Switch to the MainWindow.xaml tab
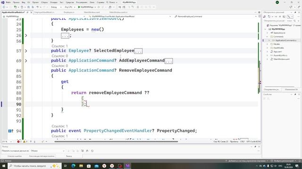 point(92,12)
